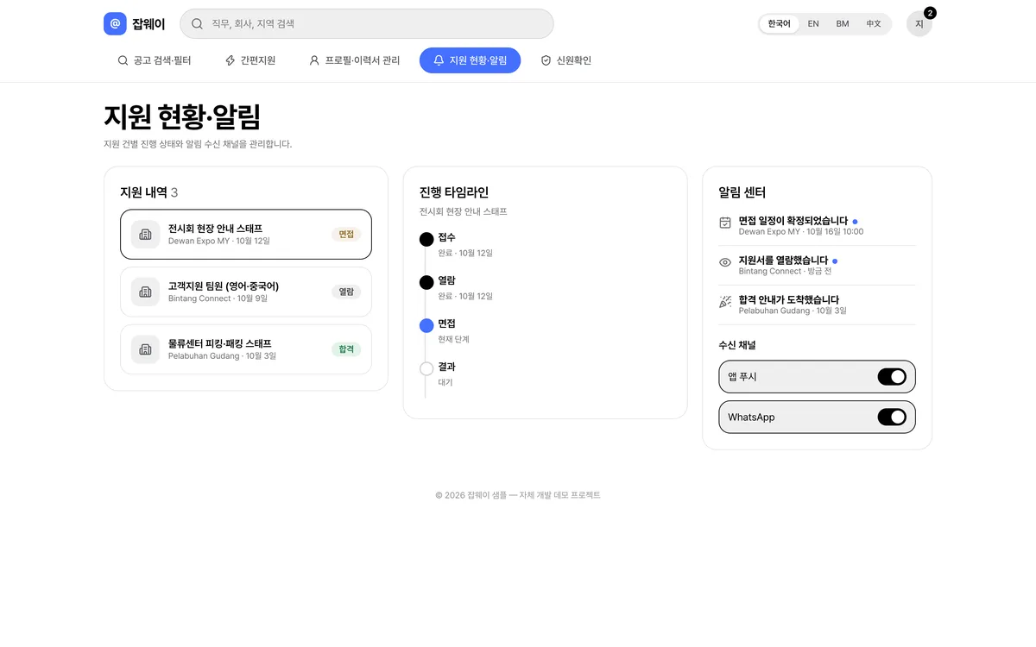This screenshot has height=647, width=1036.
Task: Click the search magnifier icon in search bar
Action: pyautogui.click(x=197, y=24)
